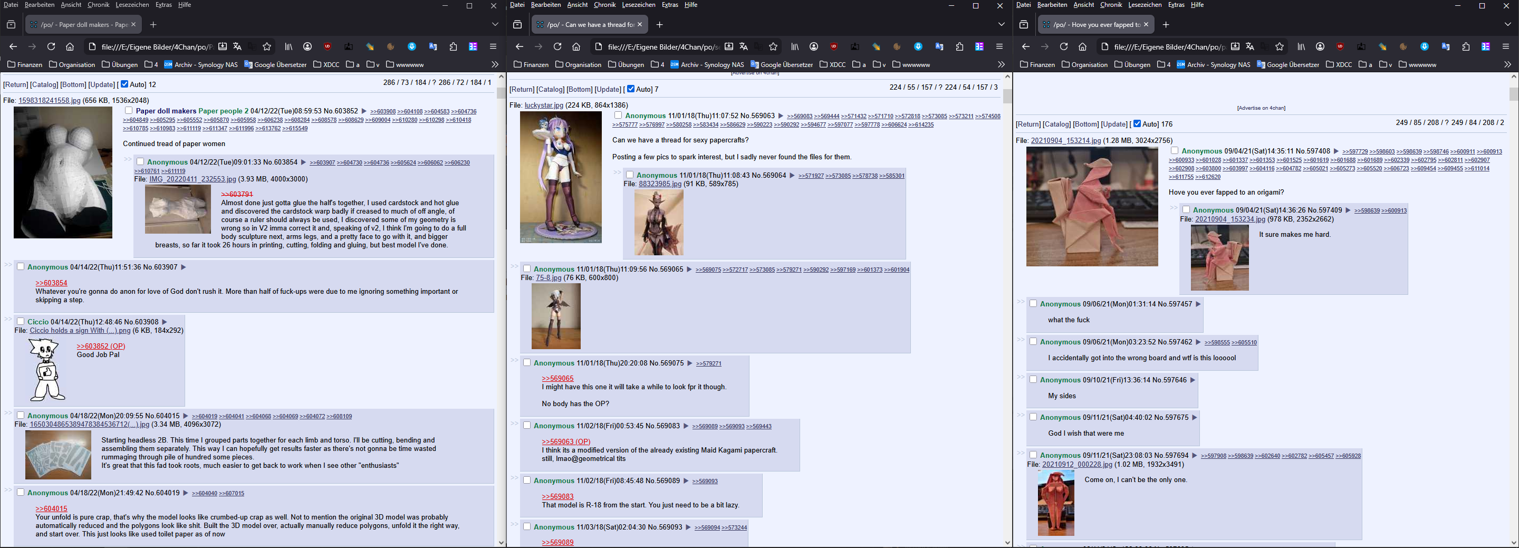Viewport: 1519px width, 548px height.
Task: Check the box for post No.569075
Action: [x=527, y=363]
